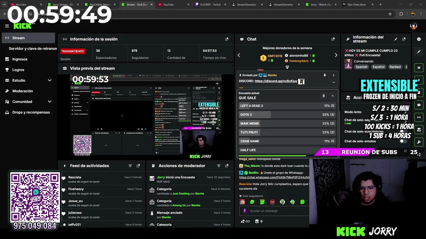Click Fiveheezy in activity feed

(x=76, y=189)
